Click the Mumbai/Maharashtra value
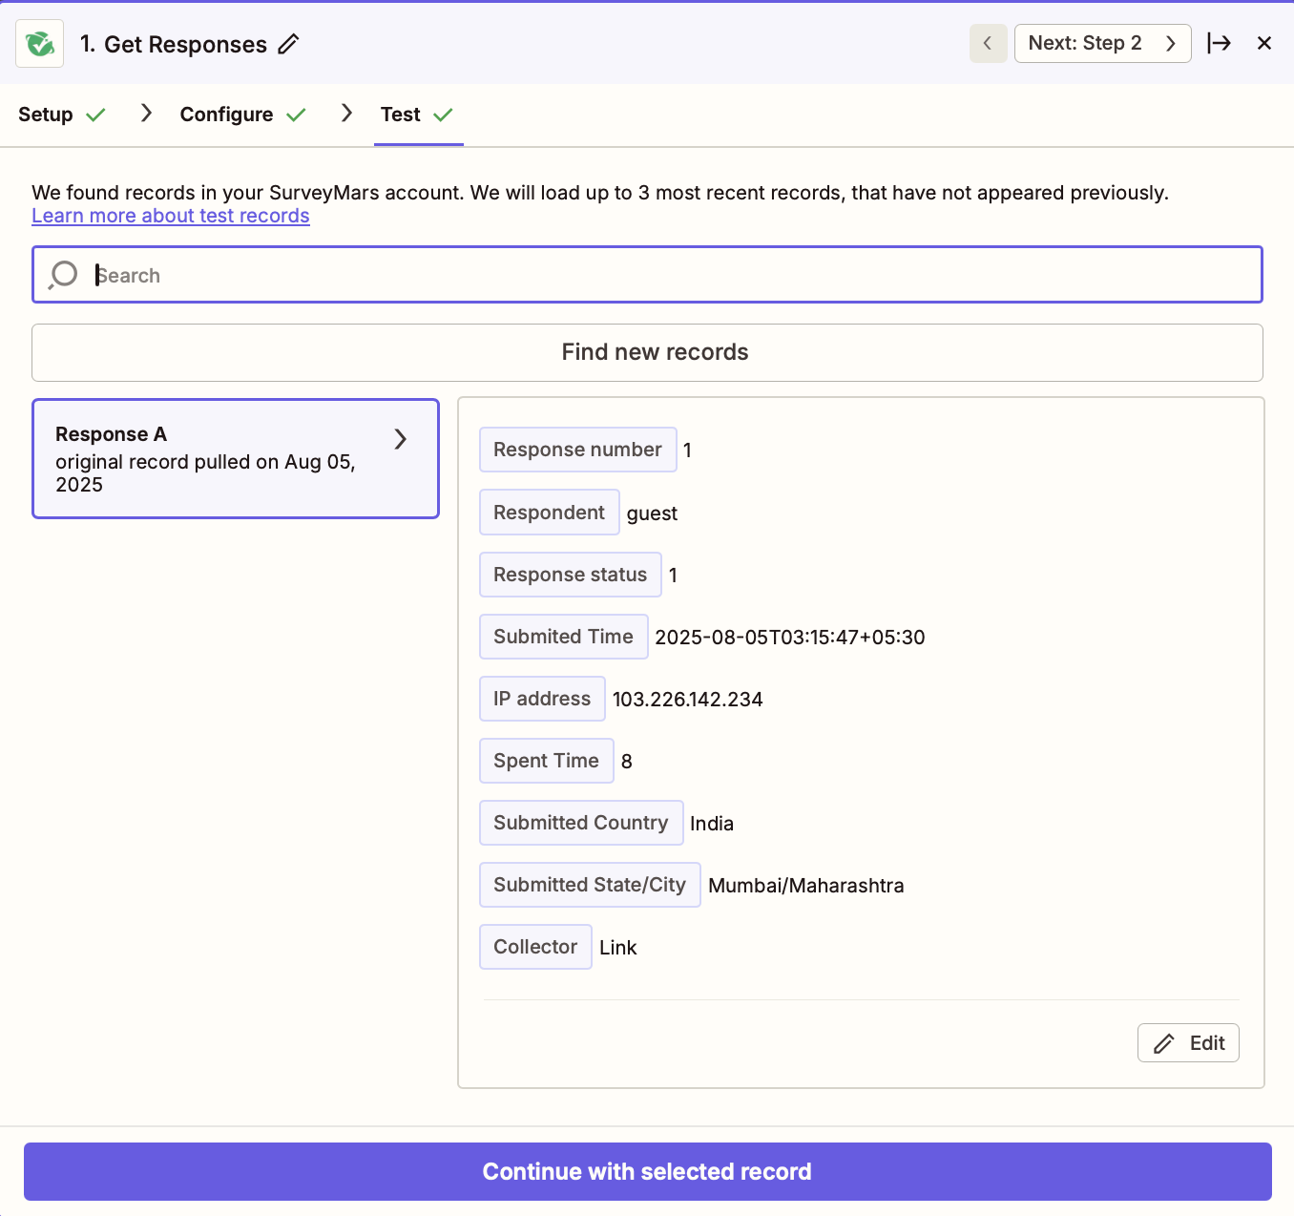Image resolution: width=1294 pixels, height=1216 pixels. 806,886
